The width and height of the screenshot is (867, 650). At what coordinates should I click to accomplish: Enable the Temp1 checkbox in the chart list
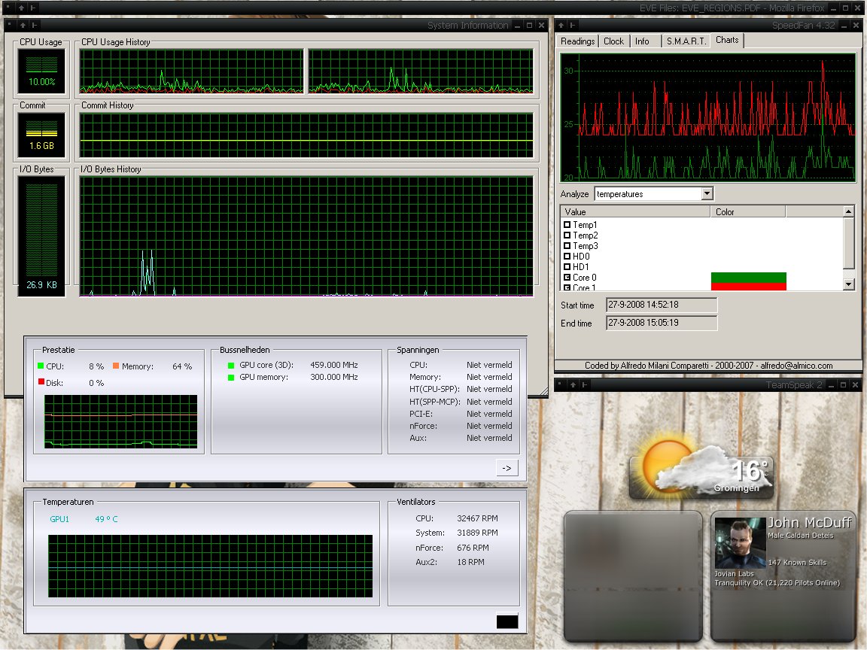(567, 225)
